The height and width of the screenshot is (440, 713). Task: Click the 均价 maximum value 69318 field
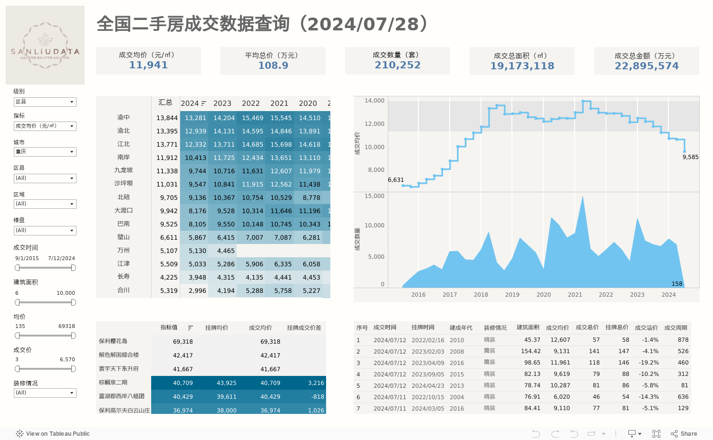click(x=67, y=326)
